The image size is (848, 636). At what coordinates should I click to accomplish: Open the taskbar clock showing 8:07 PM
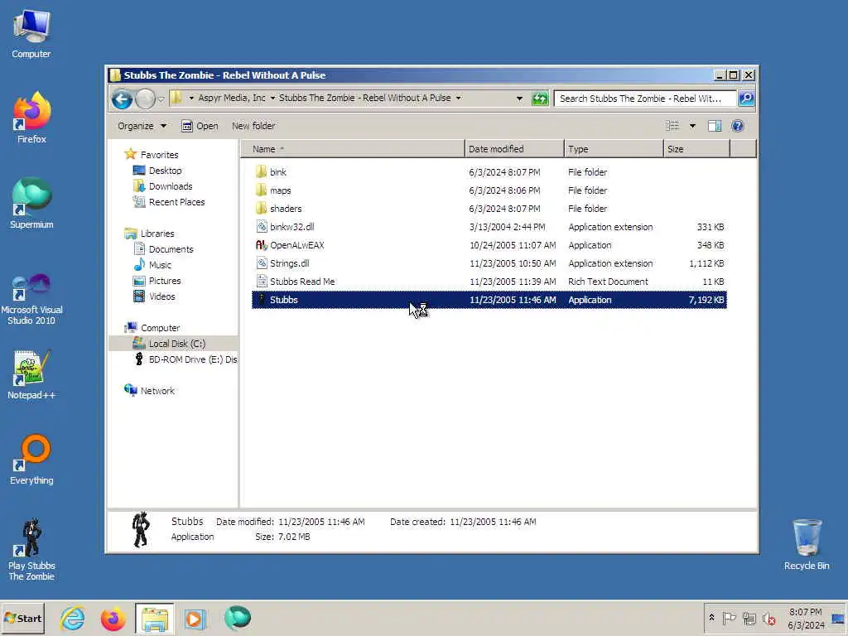tap(806, 618)
